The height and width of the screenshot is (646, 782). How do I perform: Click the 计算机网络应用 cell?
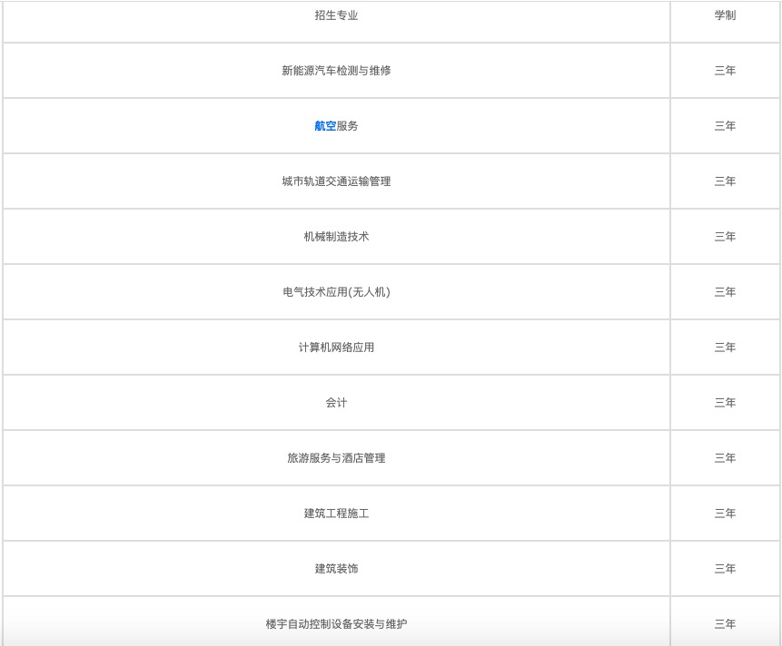336,347
